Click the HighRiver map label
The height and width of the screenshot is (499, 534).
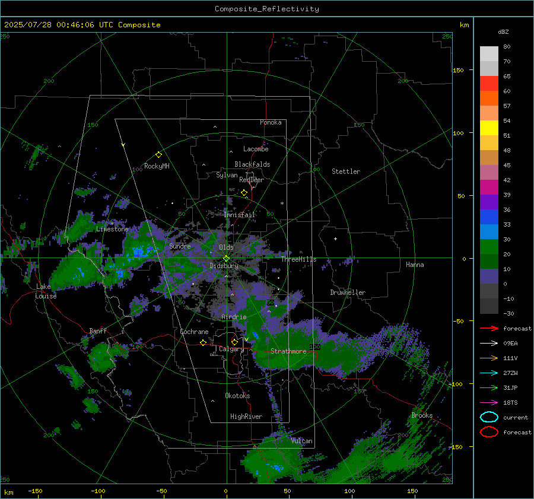[x=246, y=417]
